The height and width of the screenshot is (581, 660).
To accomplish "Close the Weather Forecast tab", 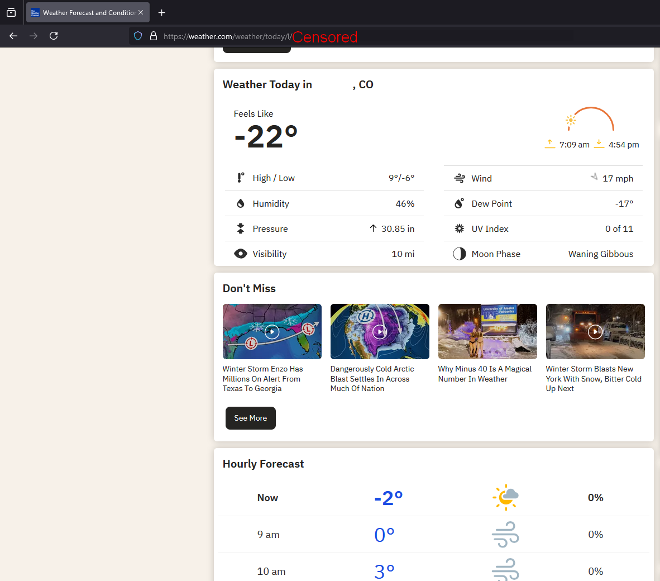I will (x=141, y=12).
